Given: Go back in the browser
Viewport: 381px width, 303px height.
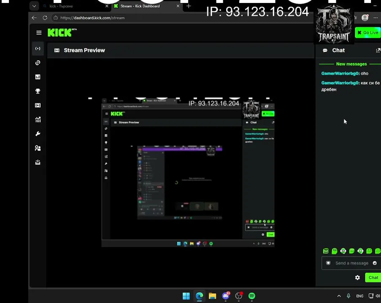Looking at the screenshot, I should pyautogui.click(x=34, y=18).
